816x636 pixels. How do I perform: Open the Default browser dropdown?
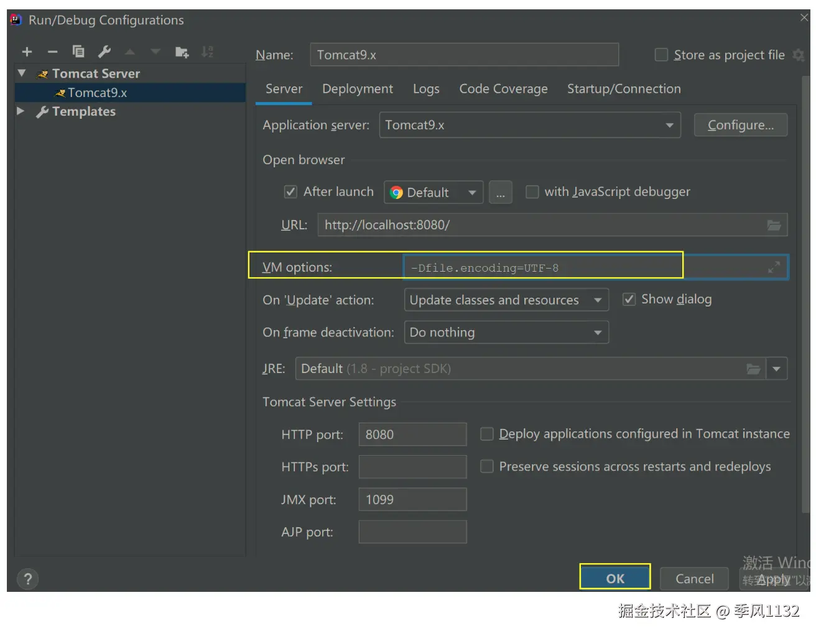(433, 193)
